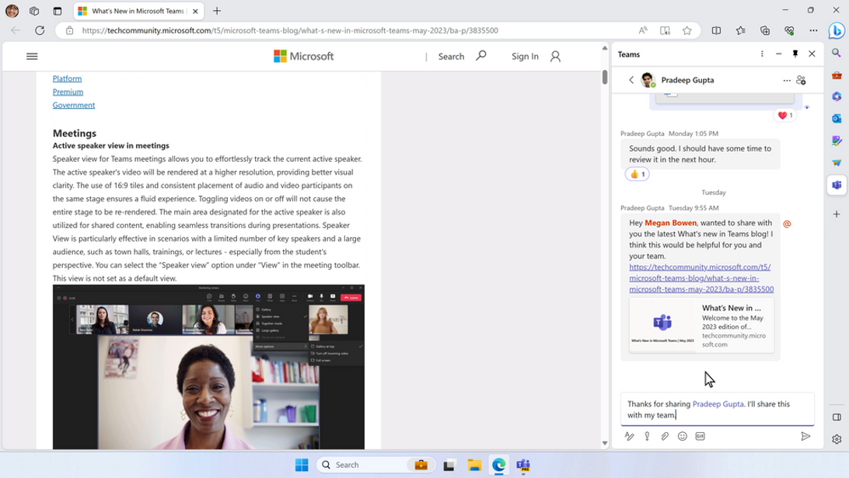The width and height of the screenshot is (849, 478).
Task: Open text formatting options in the compose bar
Action: coord(631,436)
